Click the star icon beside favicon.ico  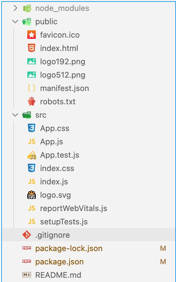tap(32, 35)
